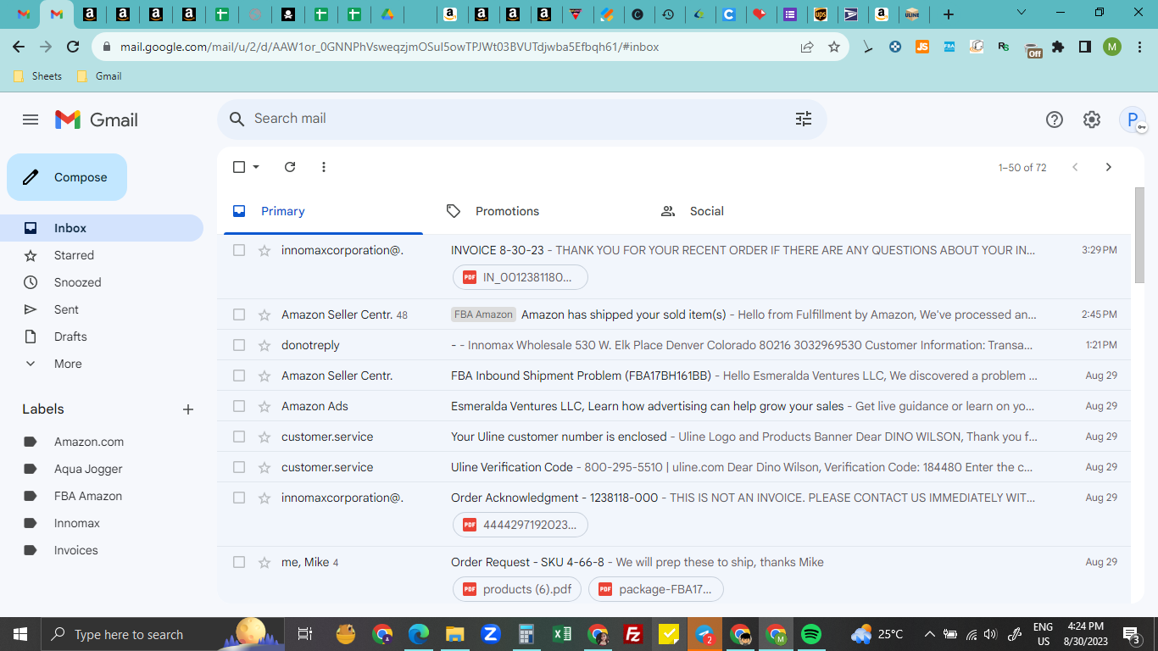Switch to the Promotions tab
This screenshot has width=1158, height=651.
(538, 211)
